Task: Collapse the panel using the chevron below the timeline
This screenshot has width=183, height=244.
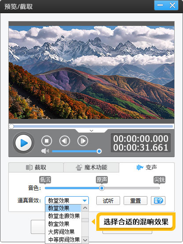Action: point(91,131)
